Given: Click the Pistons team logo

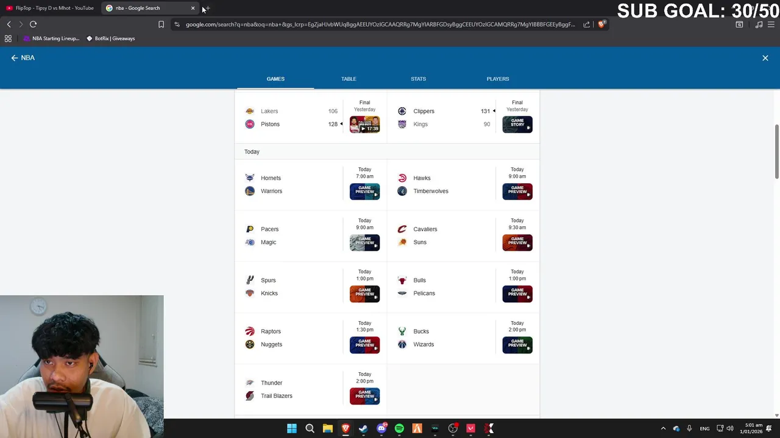Looking at the screenshot, I should click(x=250, y=124).
